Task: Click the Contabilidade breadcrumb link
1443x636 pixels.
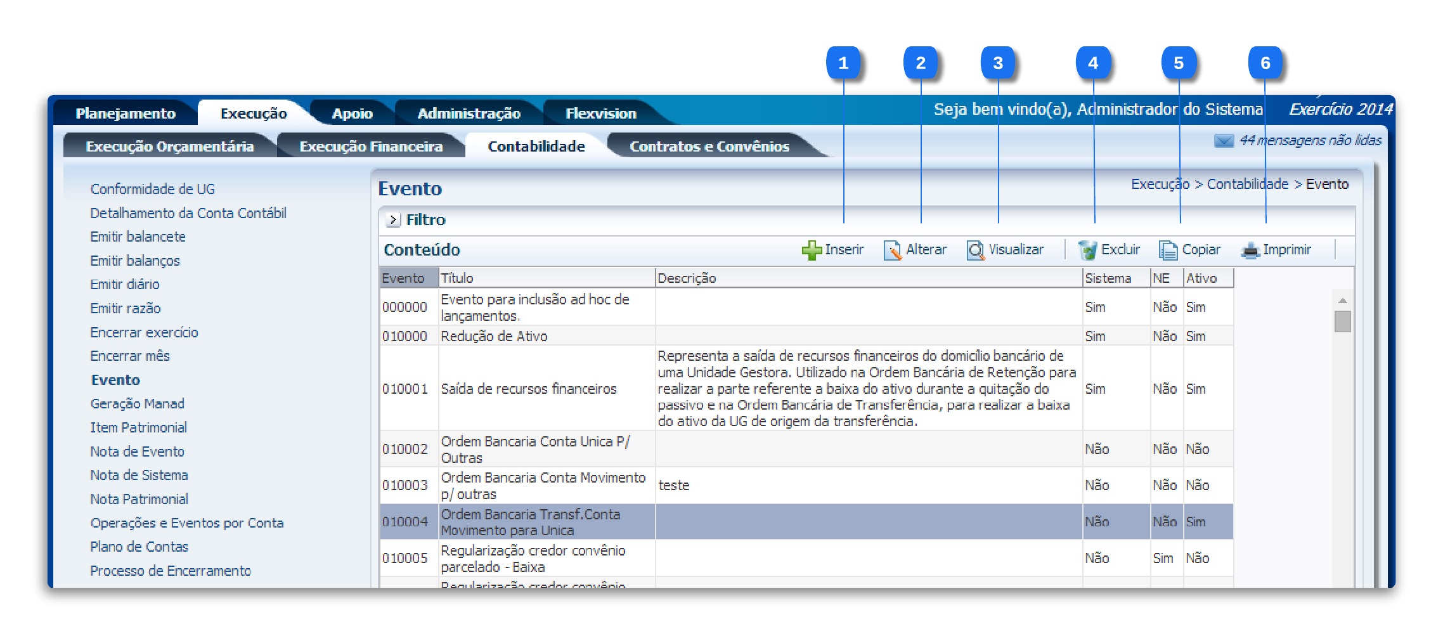Action: tap(1247, 185)
